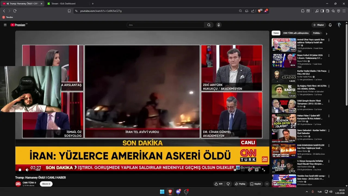Viewport: 348px width, 196px height.
Task: Open Brave VPN shield icon
Action: 338,11
